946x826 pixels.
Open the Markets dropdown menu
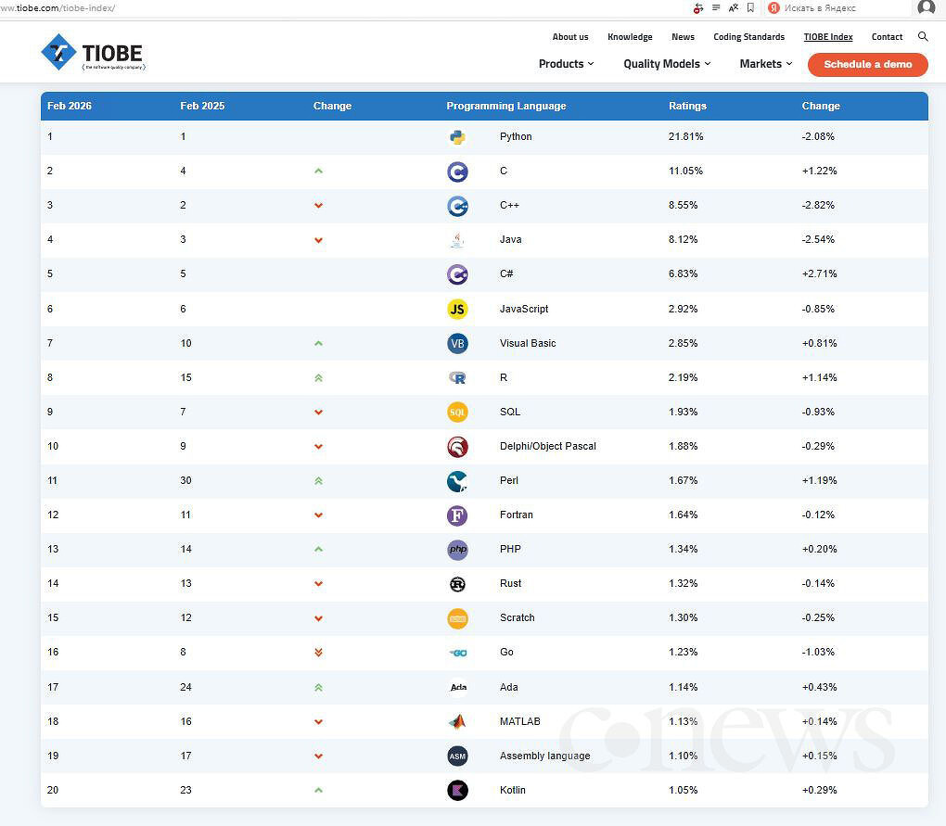tap(764, 64)
